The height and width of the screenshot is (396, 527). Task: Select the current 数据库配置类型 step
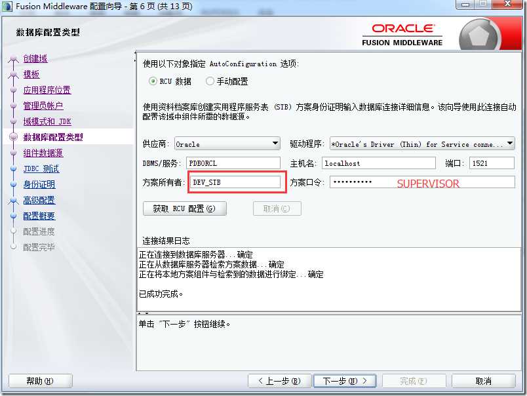coord(53,137)
